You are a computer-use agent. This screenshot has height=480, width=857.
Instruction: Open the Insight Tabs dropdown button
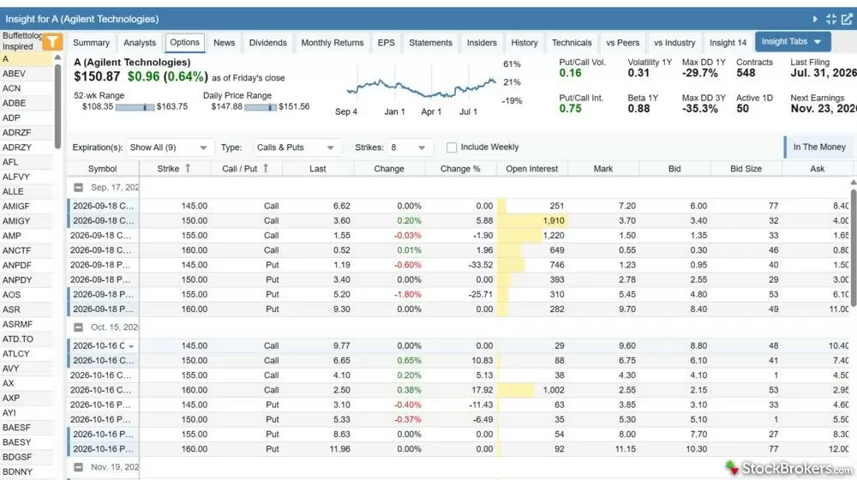tap(792, 41)
